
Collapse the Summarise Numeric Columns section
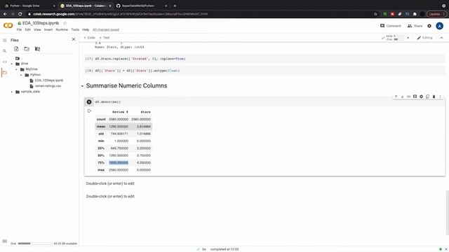(82, 86)
